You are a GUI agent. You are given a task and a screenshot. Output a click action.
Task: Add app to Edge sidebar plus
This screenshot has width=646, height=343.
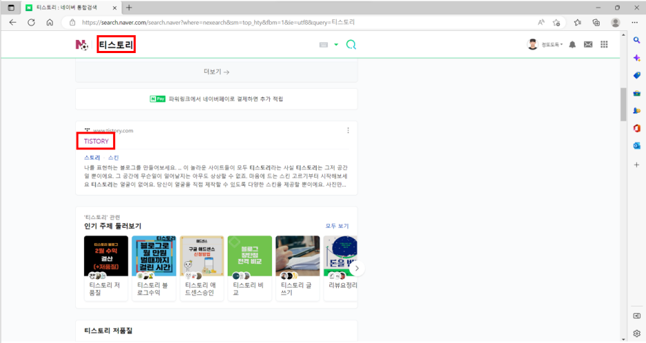637,165
